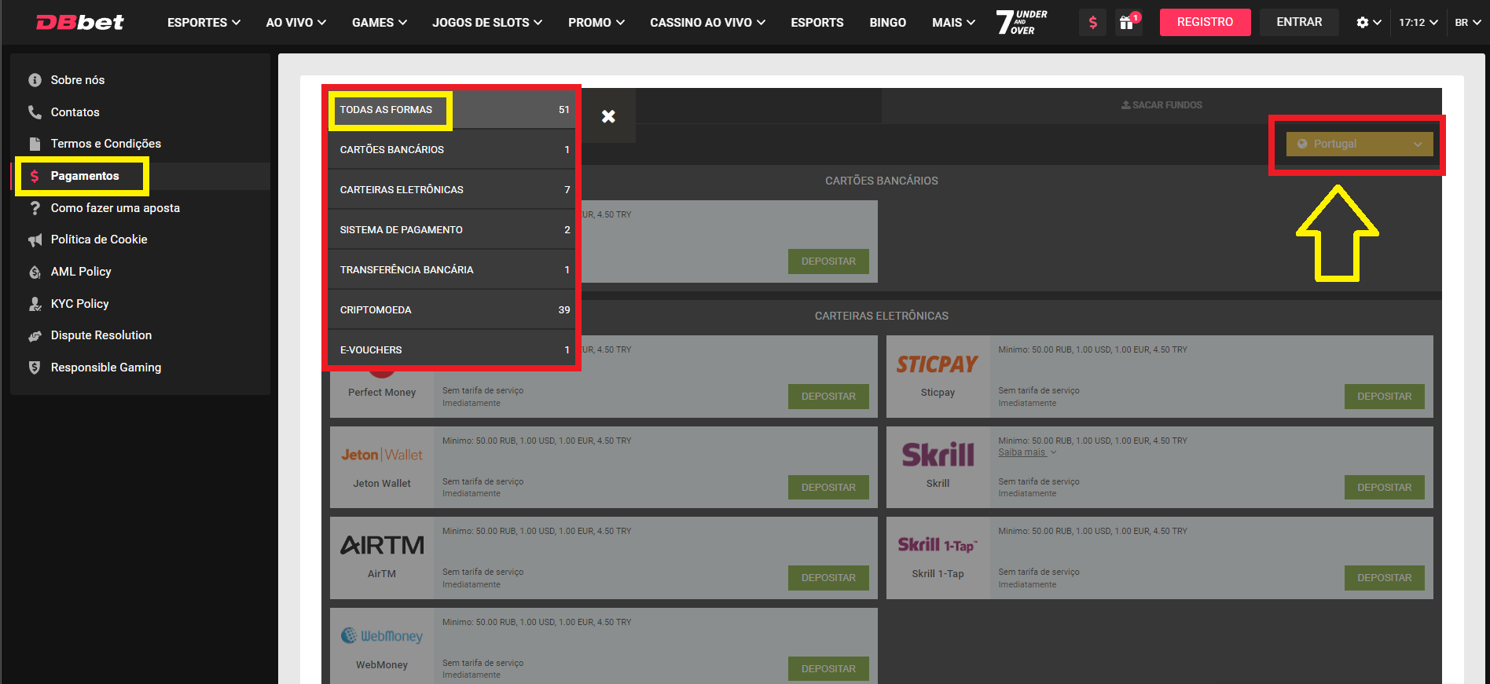Click DEPOSITAR for Skrill

pyautogui.click(x=1384, y=488)
